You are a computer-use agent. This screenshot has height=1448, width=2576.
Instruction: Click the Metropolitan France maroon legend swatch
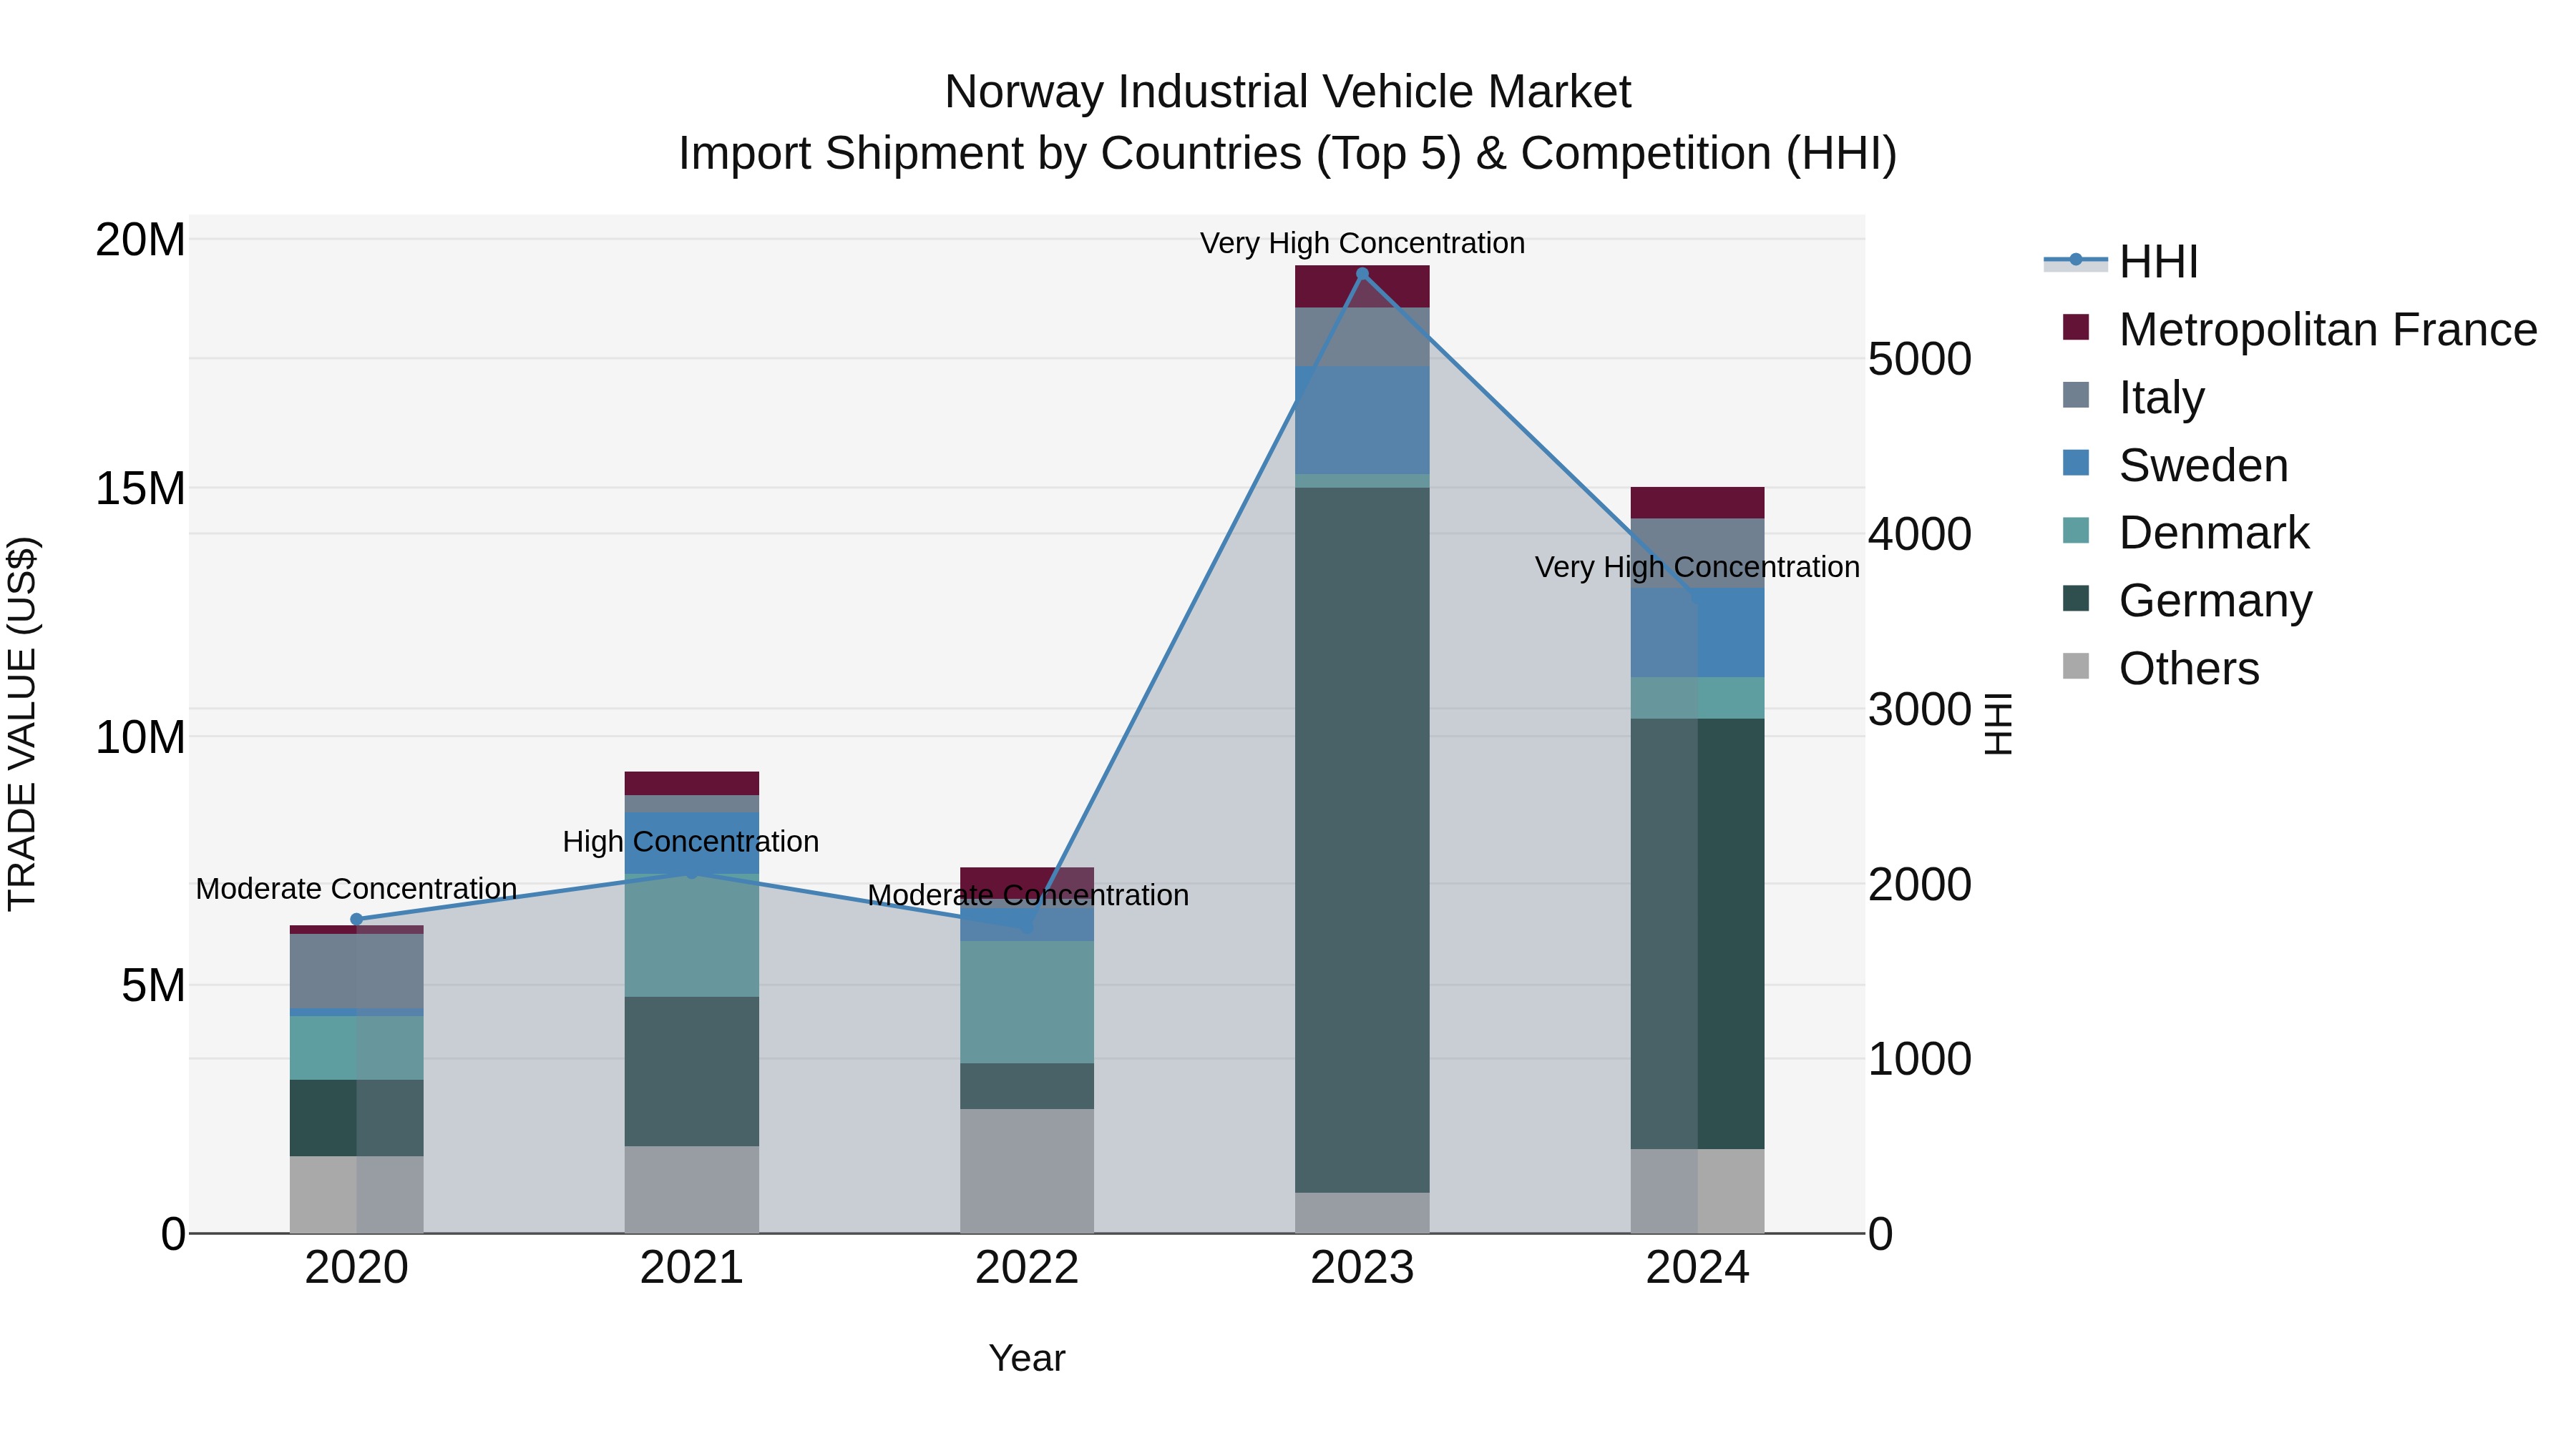pos(2076,327)
